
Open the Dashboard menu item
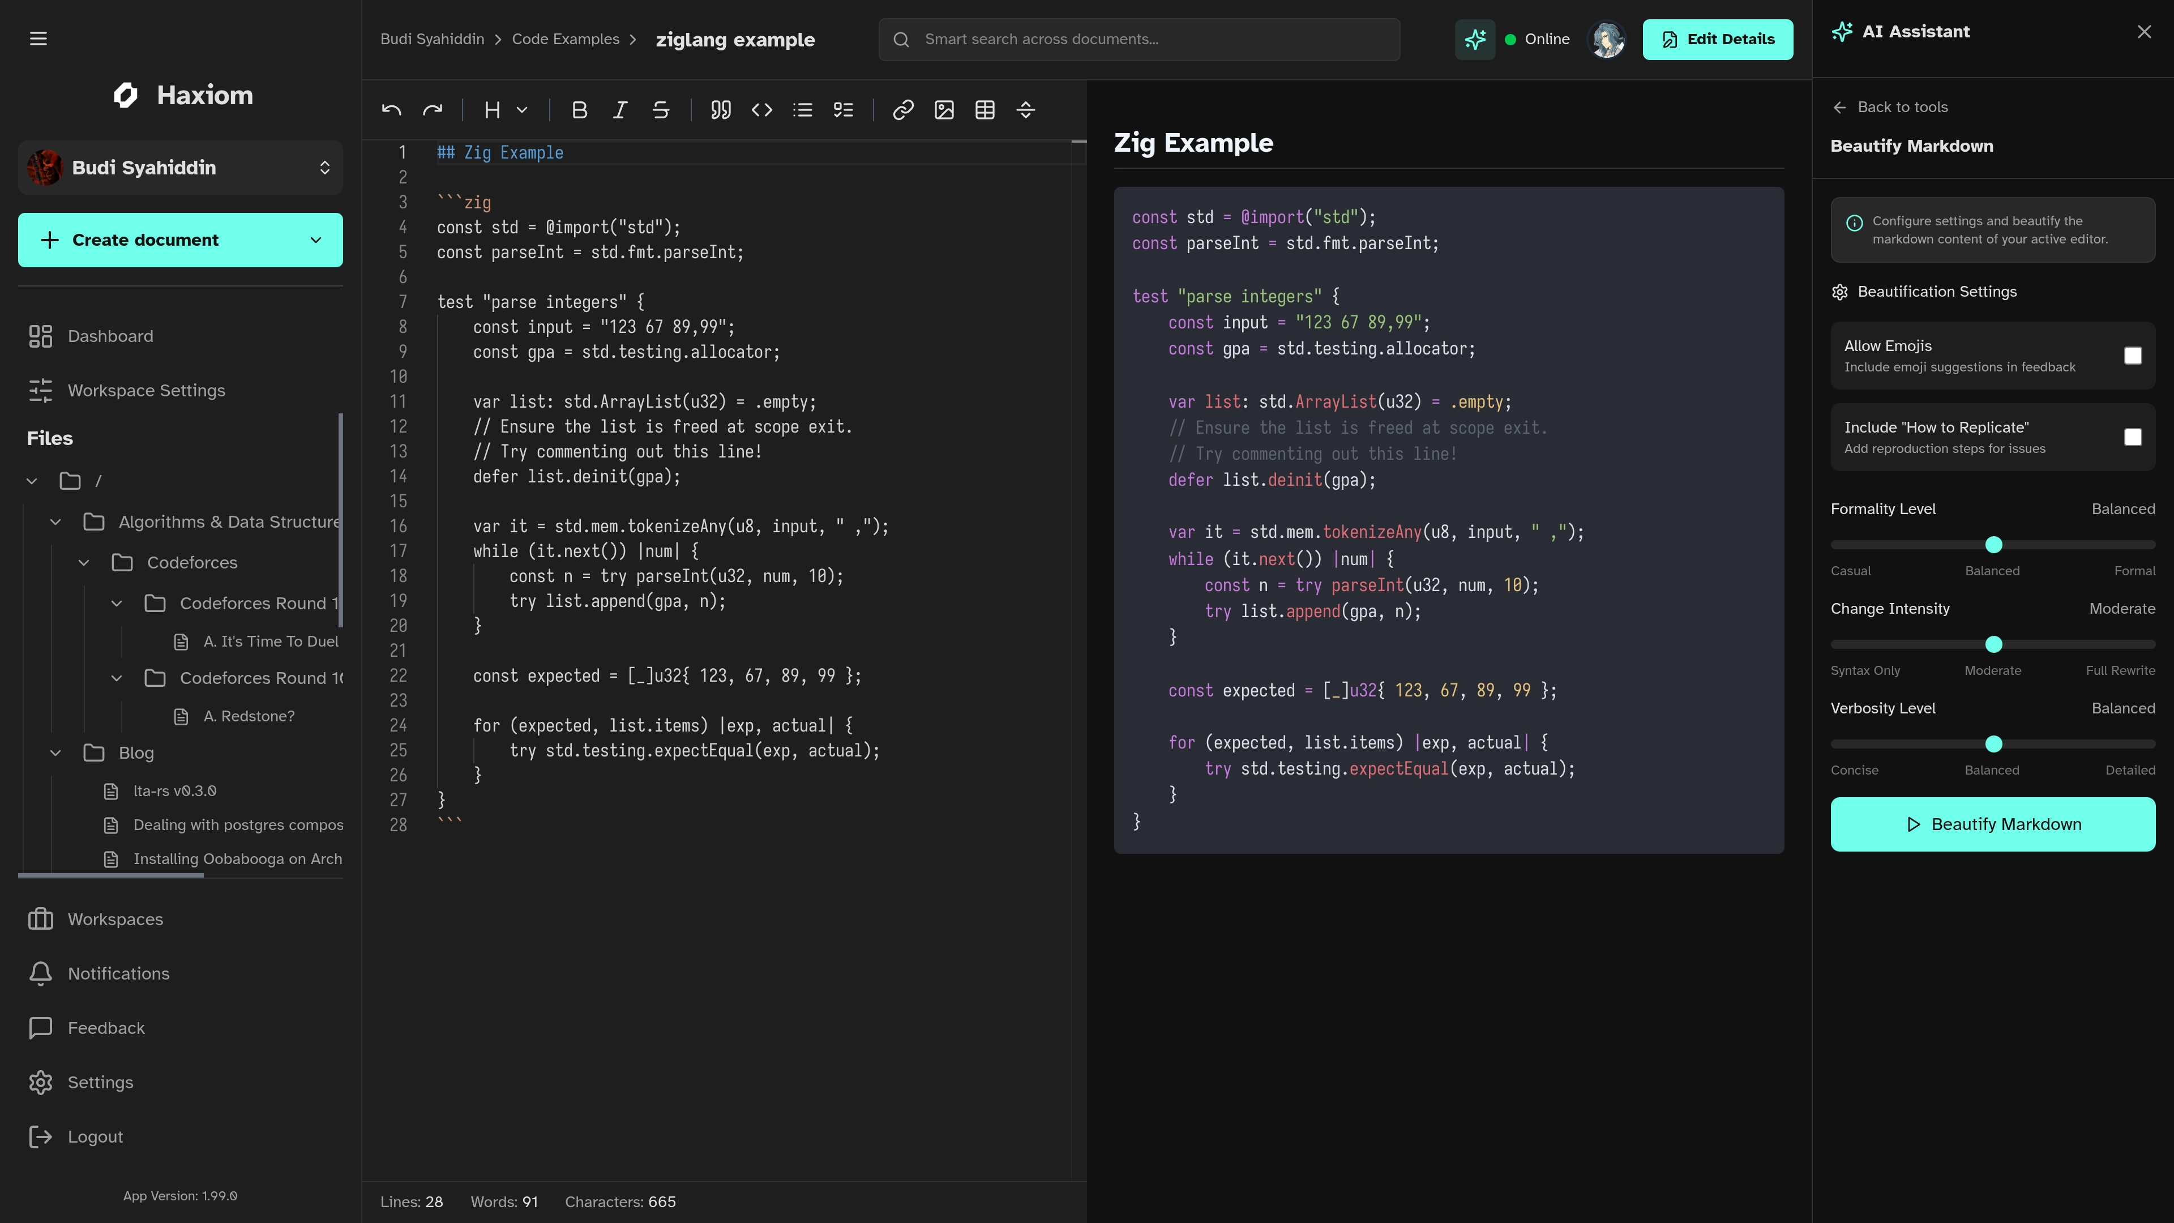tap(110, 336)
